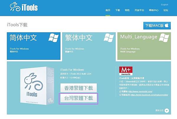Click the iTools For Windows product title
The width and height of the screenshot is (177, 119).
72,70
